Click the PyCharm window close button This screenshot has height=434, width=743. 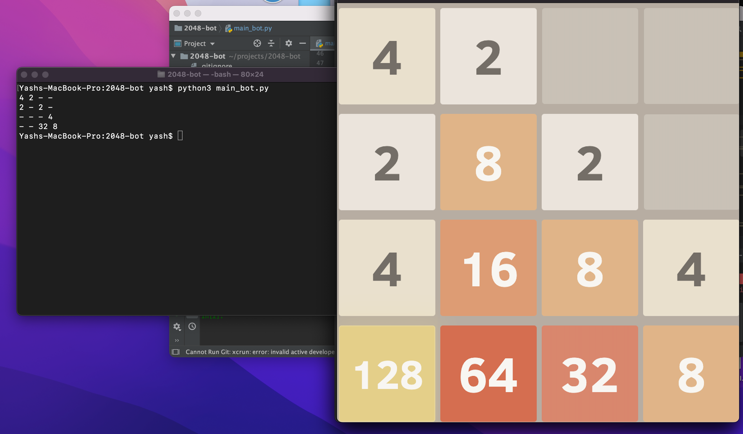pyautogui.click(x=177, y=13)
